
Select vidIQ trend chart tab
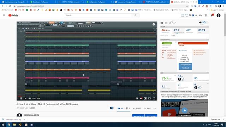tap(174, 23)
